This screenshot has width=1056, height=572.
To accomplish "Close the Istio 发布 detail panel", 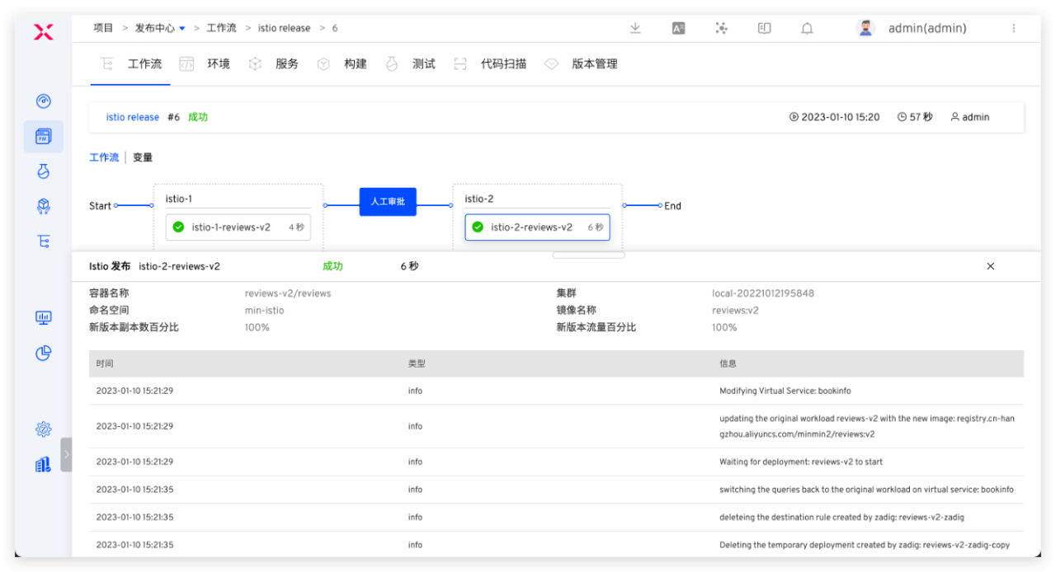I will click(x=990, y=266).
